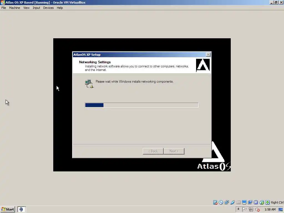
Task: Click the network adapter indicator icon
Action: [227, 202]
